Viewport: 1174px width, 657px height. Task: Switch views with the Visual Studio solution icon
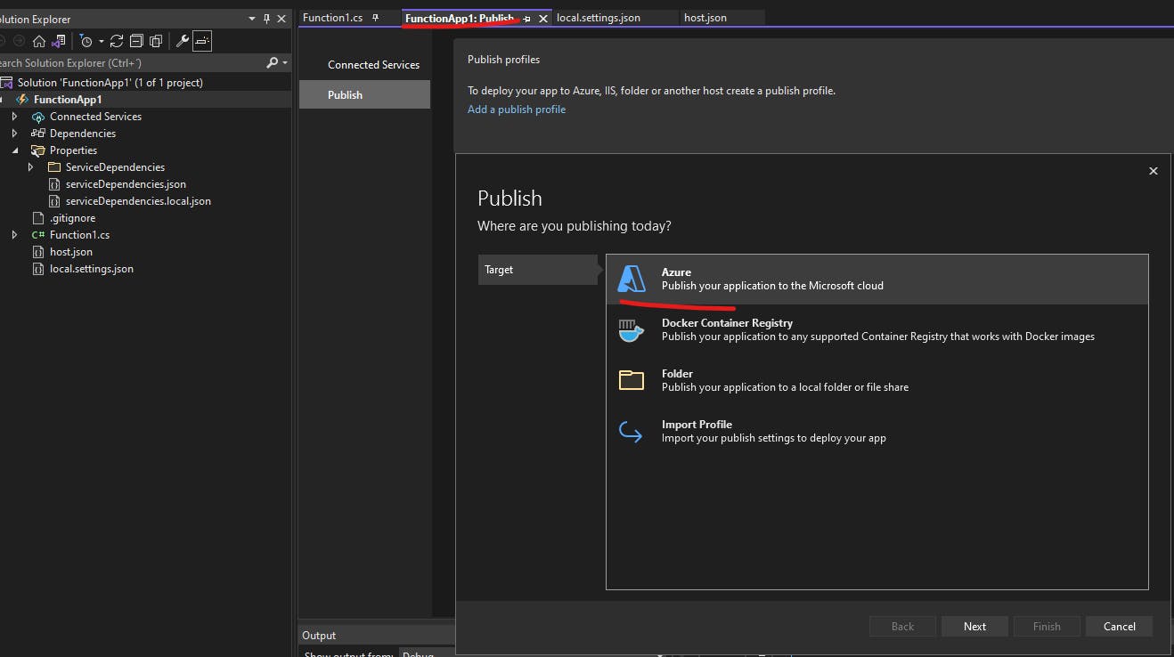pyautogui.click(x=58, y=41)
